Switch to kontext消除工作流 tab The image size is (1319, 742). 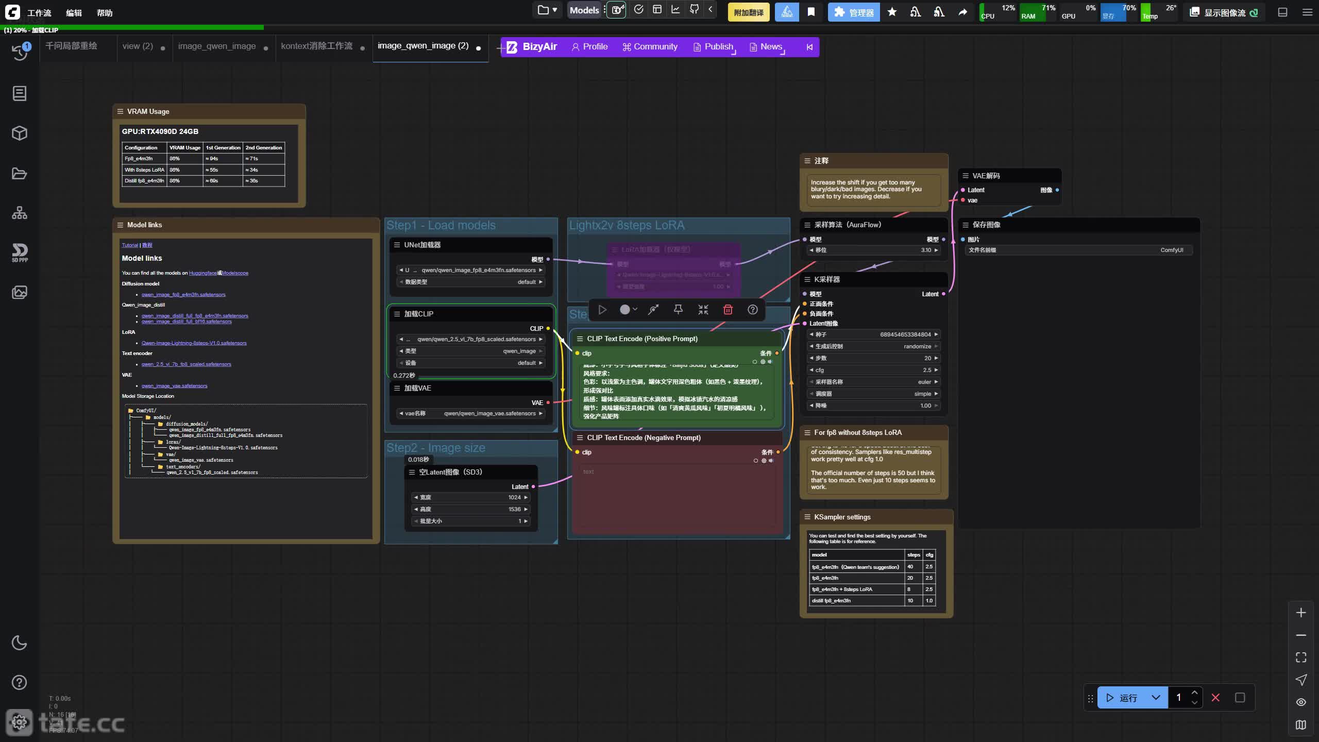[316, 46]
